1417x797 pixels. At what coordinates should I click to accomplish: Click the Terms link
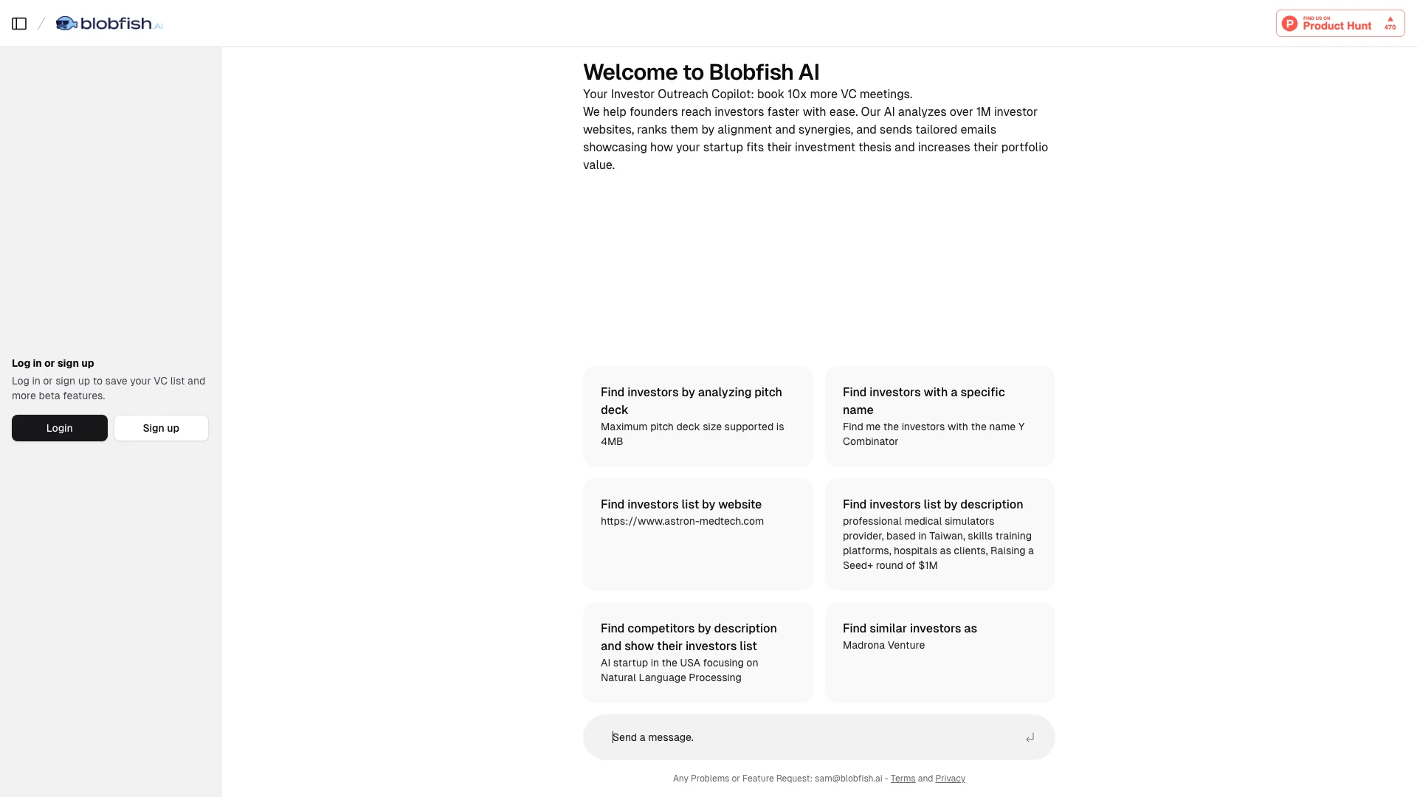[x=902, y=779]
